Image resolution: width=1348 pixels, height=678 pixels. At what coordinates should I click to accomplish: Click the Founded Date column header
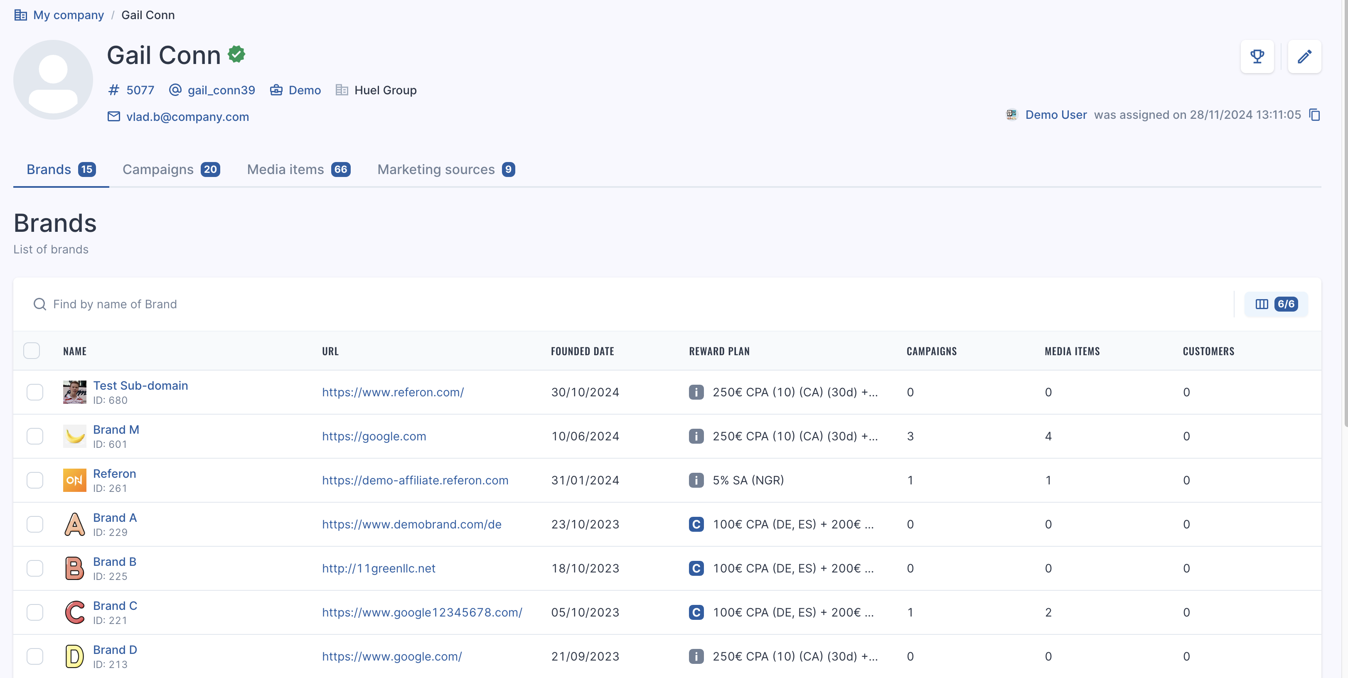coord(583,351)
